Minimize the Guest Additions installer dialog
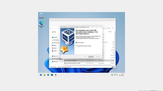Screen dimensions: 163x91 [93, 27]
